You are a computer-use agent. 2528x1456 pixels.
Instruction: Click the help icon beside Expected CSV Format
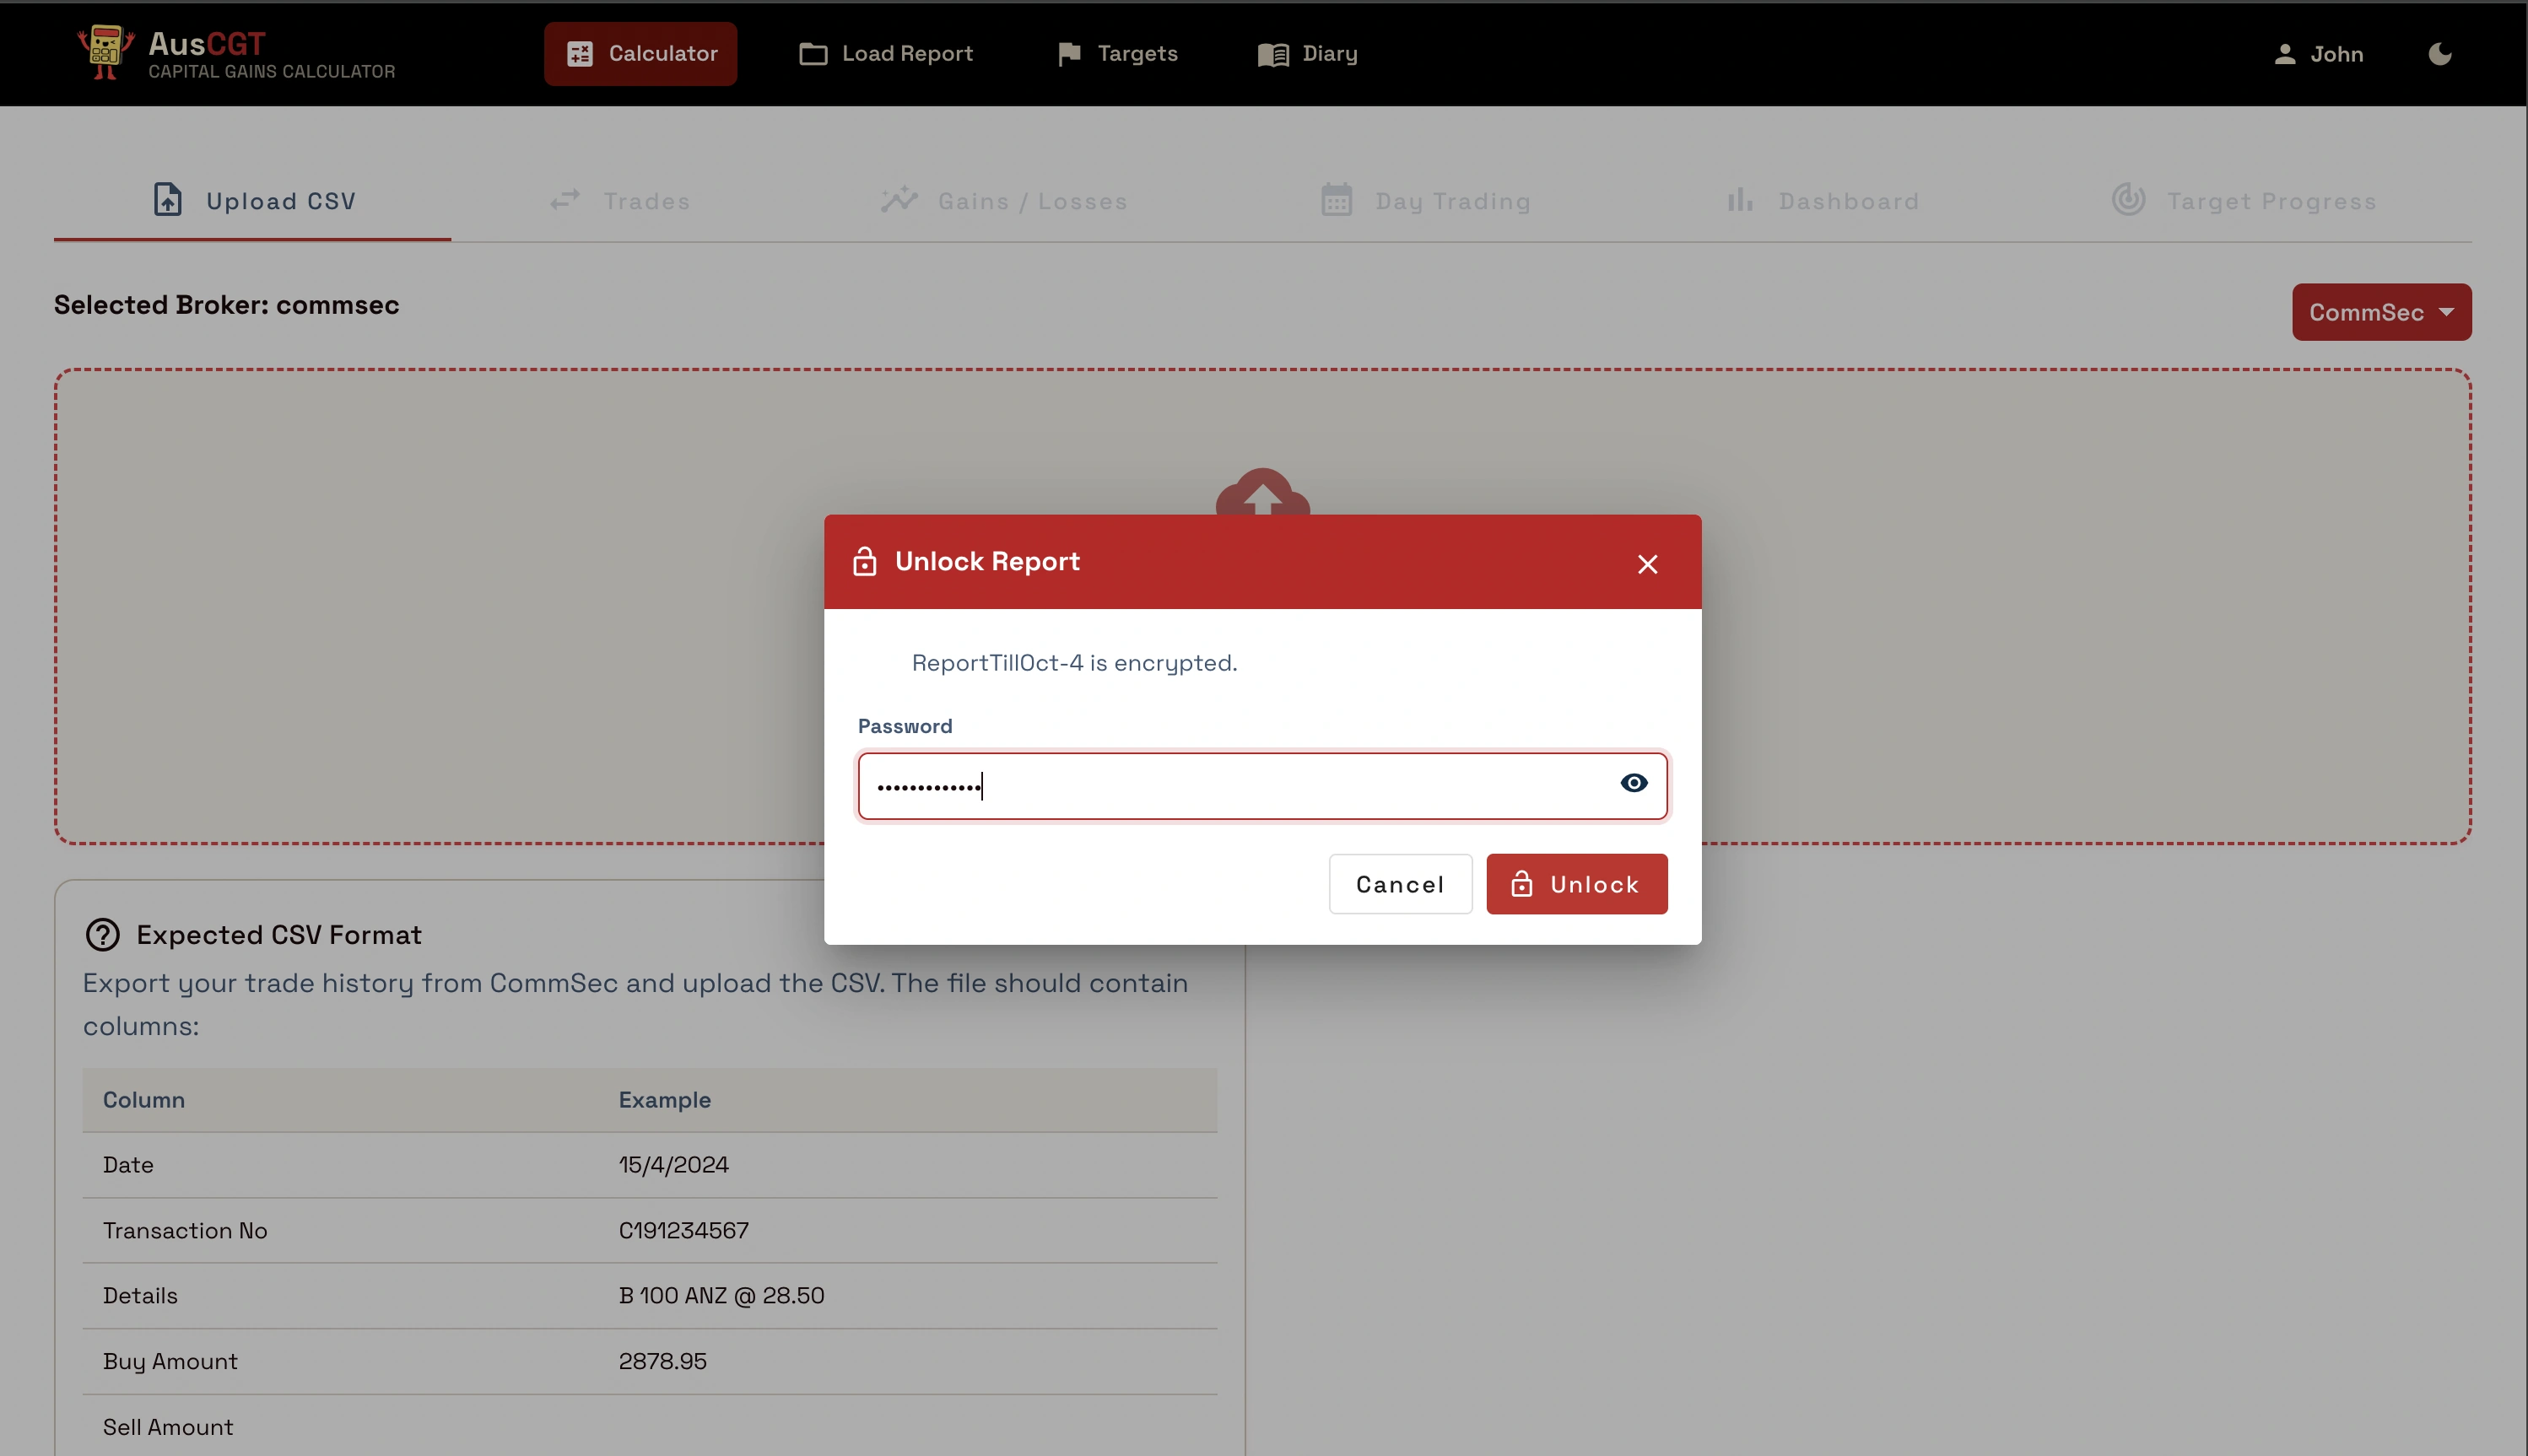click(x=102, y=935)
